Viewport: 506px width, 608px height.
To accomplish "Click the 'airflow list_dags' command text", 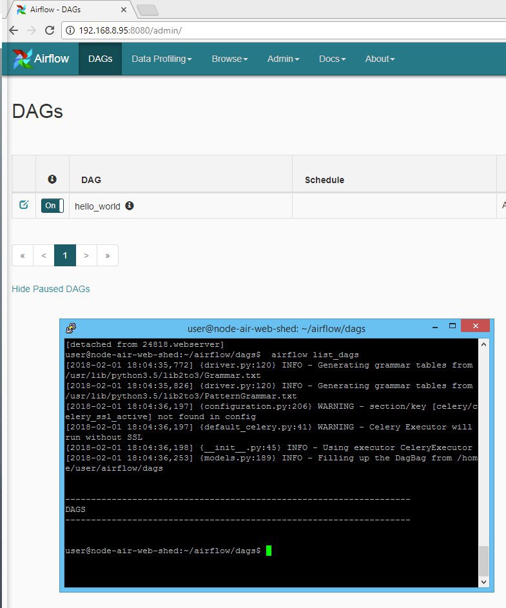I will (x=315, y=355).
